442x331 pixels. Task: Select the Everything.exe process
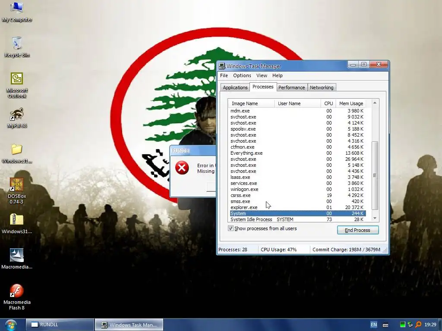[x=298, y=153]
